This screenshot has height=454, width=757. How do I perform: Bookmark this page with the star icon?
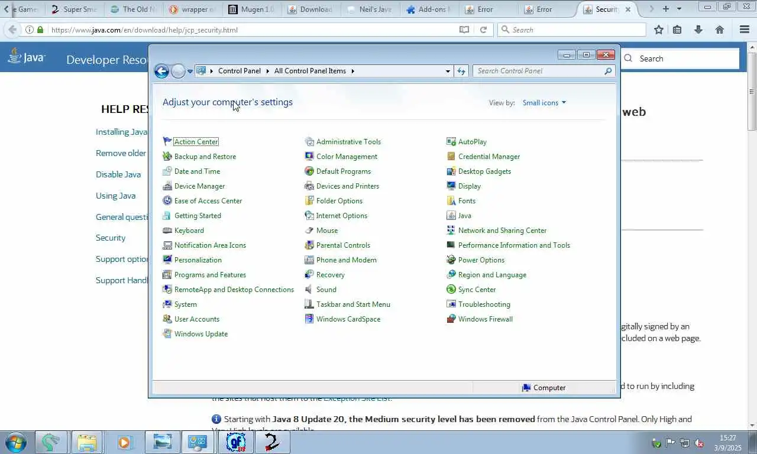pyautogui.click(x=658, y=30)
